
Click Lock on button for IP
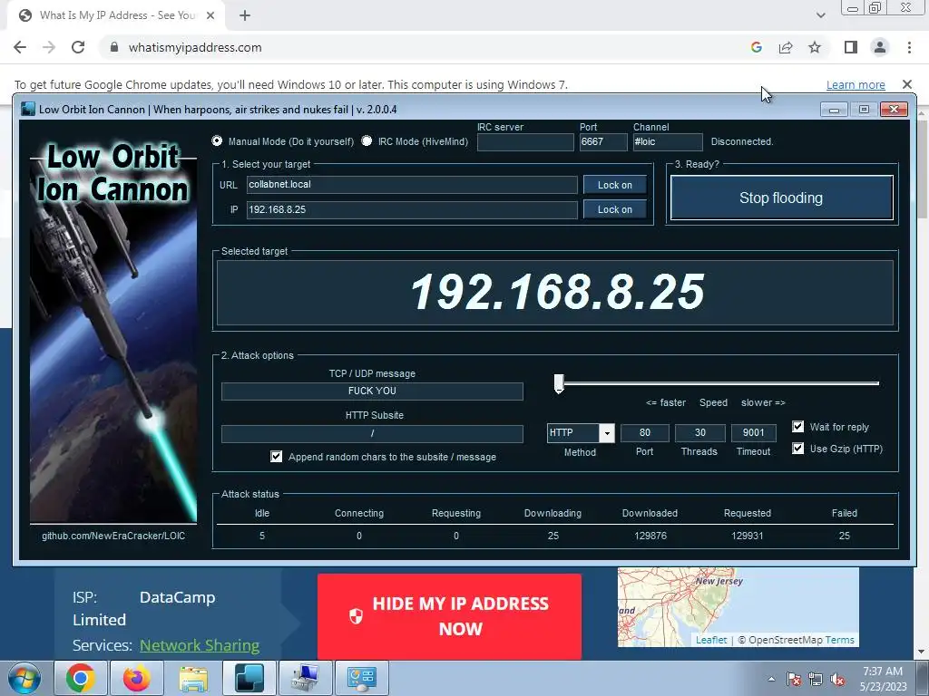pyautogui.click(x=614, y=209)
